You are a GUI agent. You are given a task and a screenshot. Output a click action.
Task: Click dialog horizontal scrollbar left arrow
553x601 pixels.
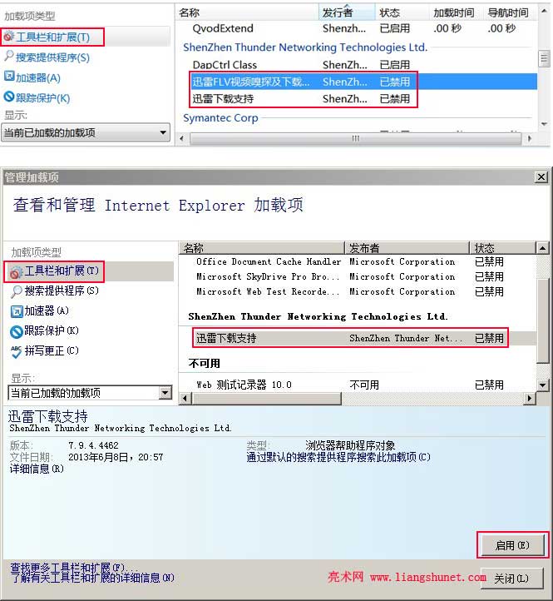[x=185, y=399]
